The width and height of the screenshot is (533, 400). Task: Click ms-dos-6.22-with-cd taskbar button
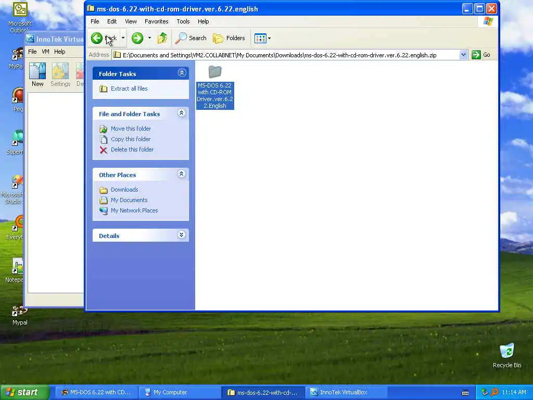tap(263, 393)
